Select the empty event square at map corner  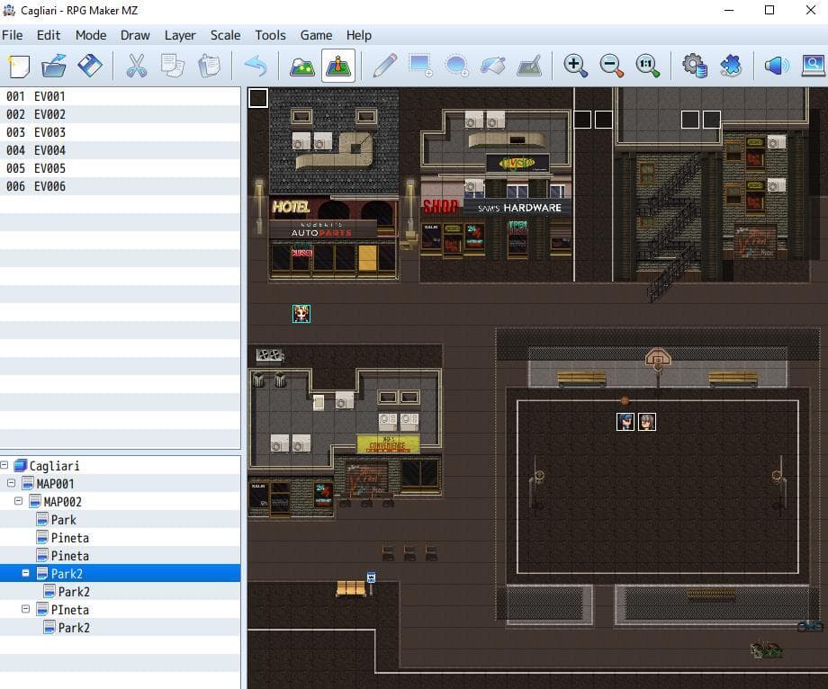tap(257, 98)
